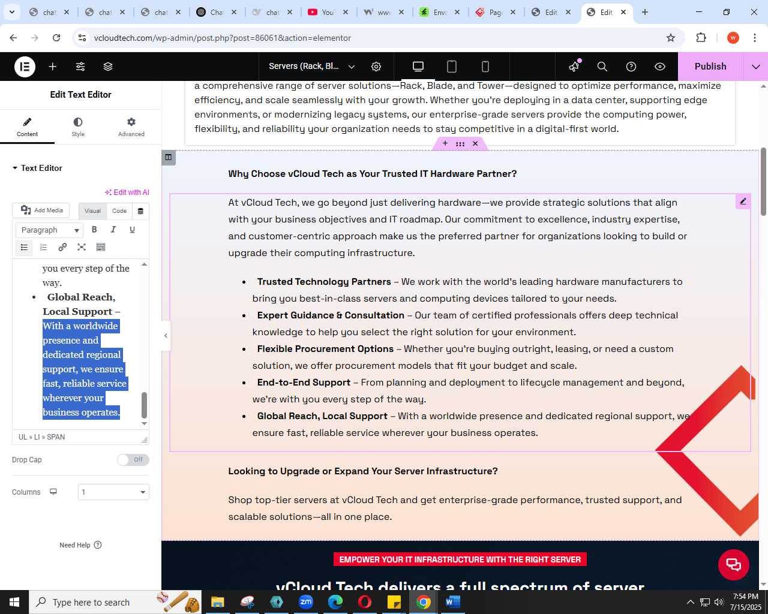Open Servers page document dropdown
This screenshot has height=614, width=768.
coord(312,67)
